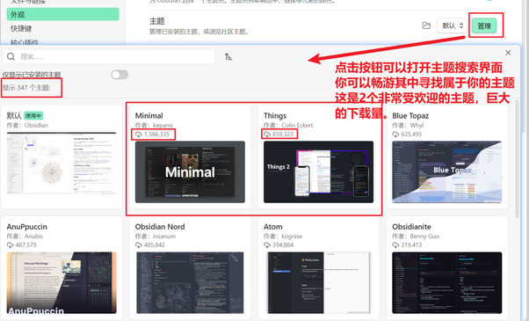Open the 默认 theme dropdown
This screenshot has width=529, height=321.
click(x=453, y=26)
